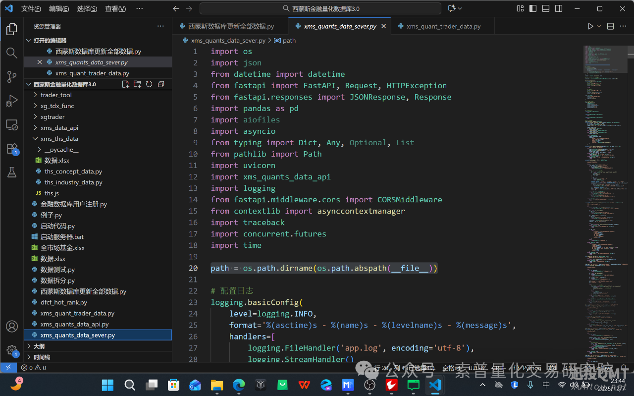This screenshot has height=396, width=634.
Task: Switch to xms_quant_trader_data.py tab
Action: [x=443, y=26]
